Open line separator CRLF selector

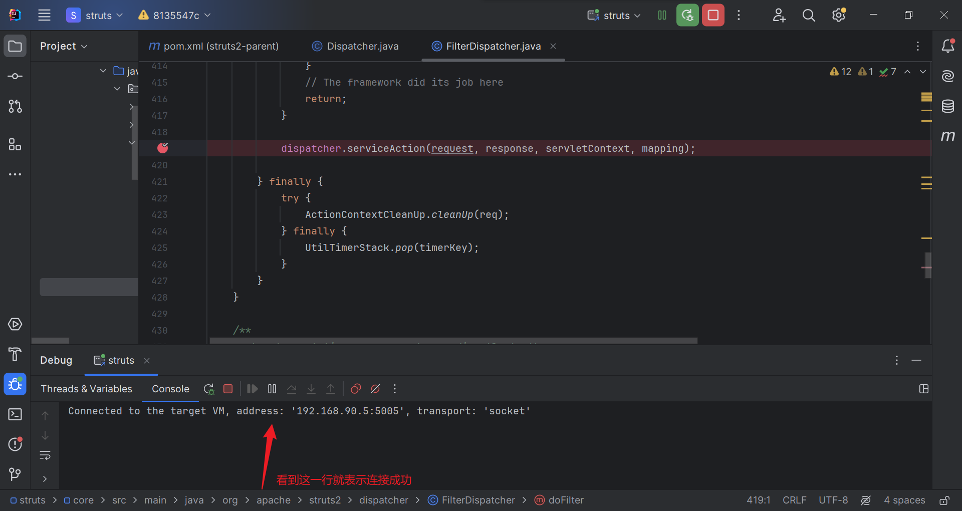click(795, 500)
